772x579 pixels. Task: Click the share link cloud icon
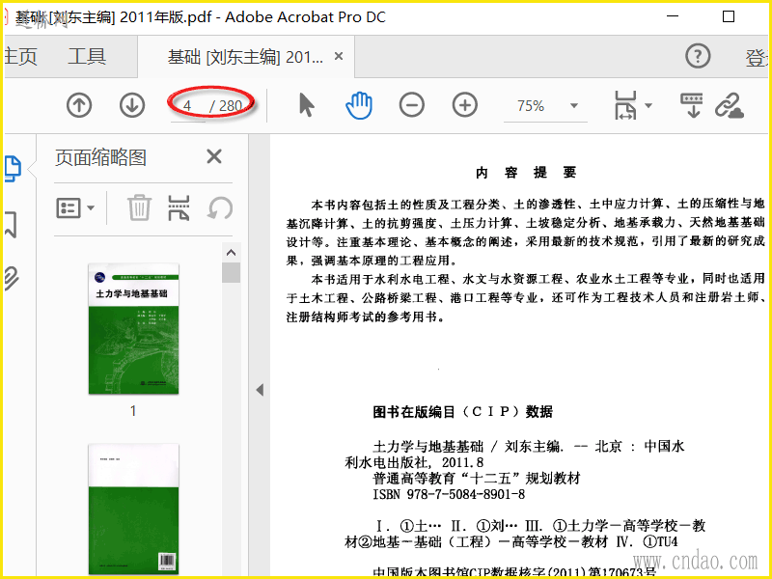click(x=730, y=105)
